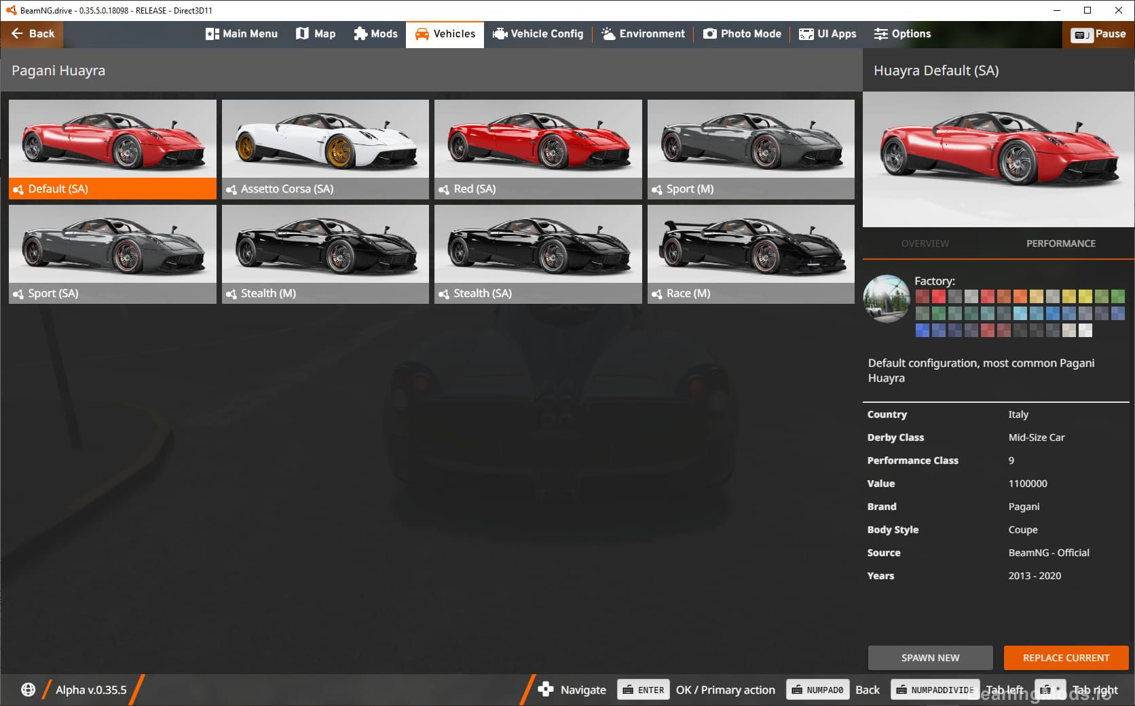This screenshot has width=1135, height=706.
Task: Pick the bright green factory color swatch
Action: click(x=1118, y=296)
